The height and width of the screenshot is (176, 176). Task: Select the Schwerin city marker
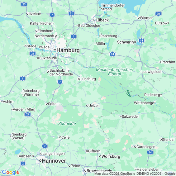point(135,42)
